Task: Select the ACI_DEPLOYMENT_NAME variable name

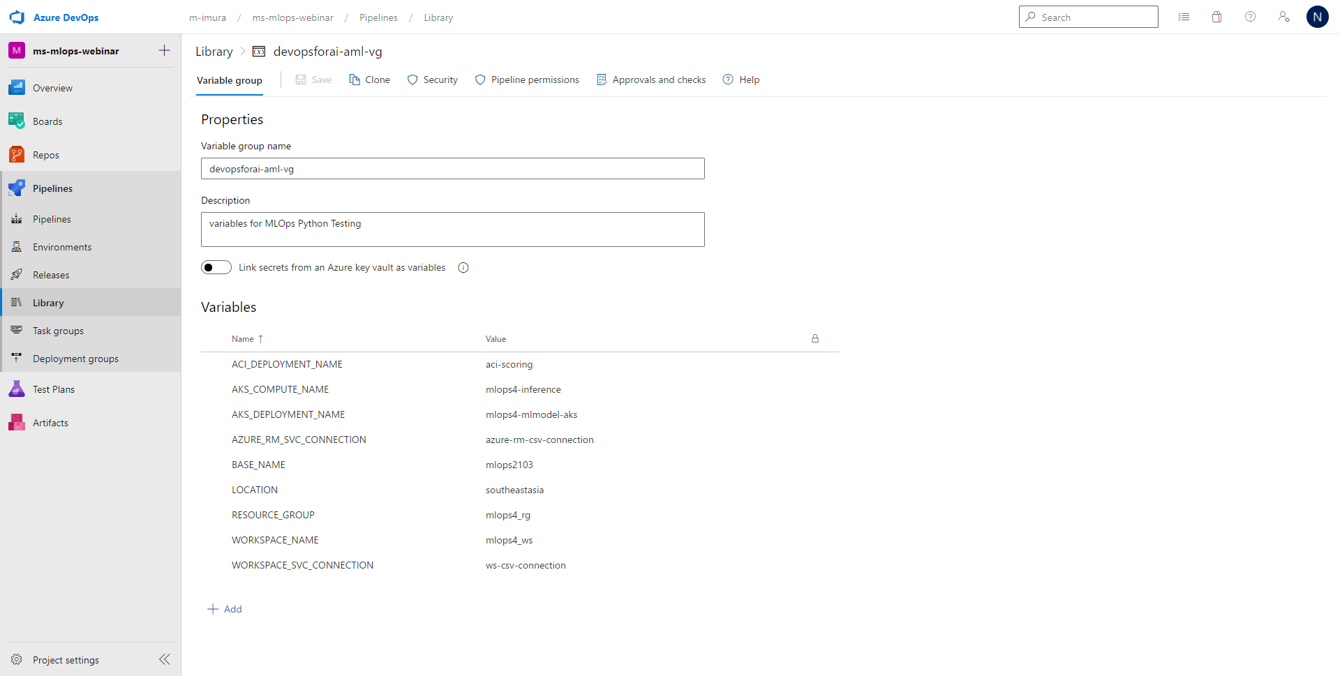Action: pyautogui.click(x=287, y=365)
